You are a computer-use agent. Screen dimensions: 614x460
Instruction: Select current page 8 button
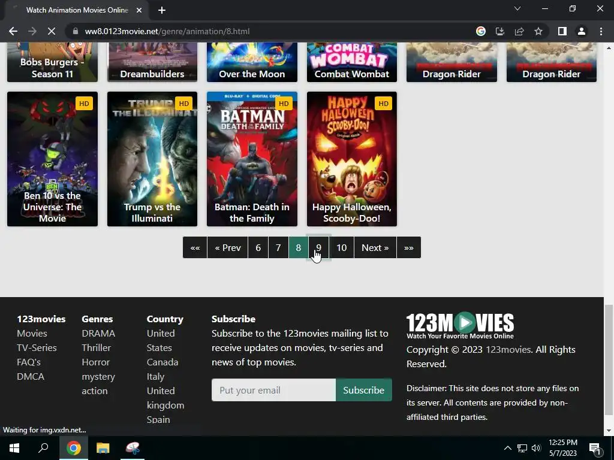(299, 247)
